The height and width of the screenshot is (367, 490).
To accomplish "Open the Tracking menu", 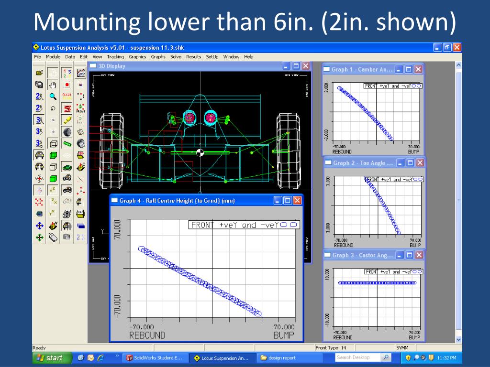I will tap(115, 57).
